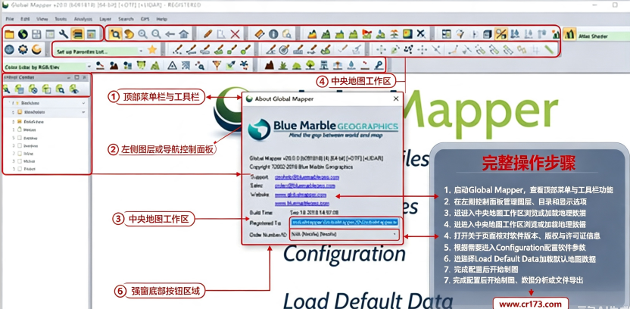Click the highlighted percent icon in toolbar

pyautogui.click(x=501, y=34)
